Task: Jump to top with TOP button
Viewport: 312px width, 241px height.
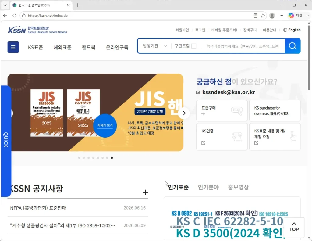Action: tap(294, 227)
